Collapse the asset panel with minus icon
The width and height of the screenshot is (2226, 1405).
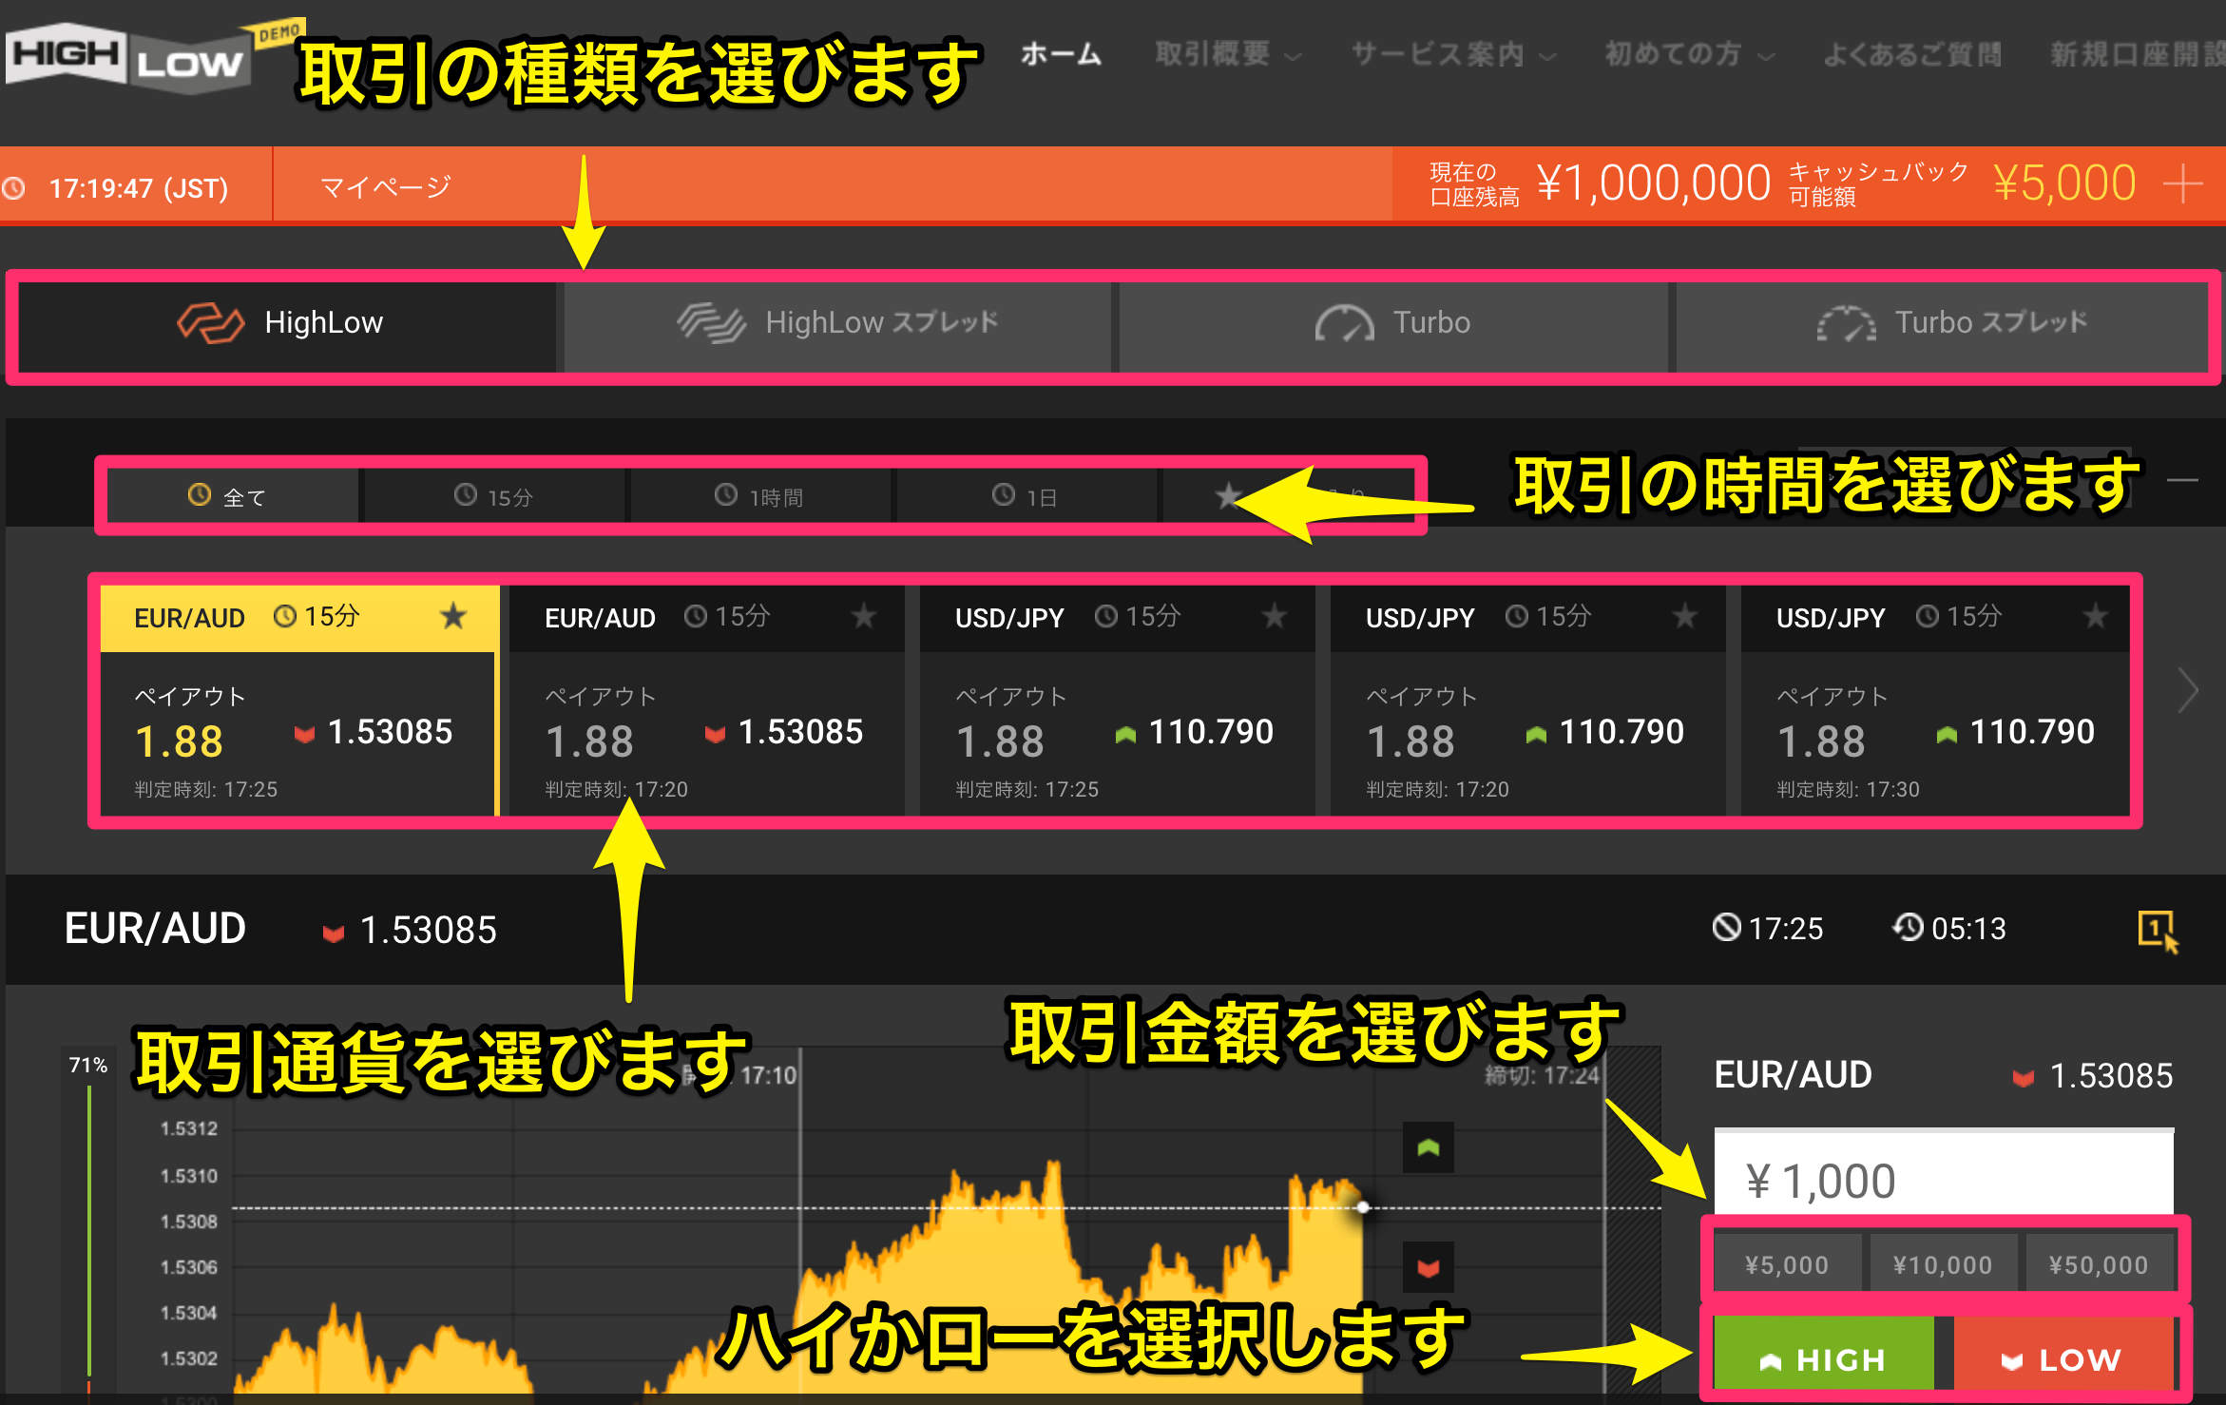pos(2182,480)
